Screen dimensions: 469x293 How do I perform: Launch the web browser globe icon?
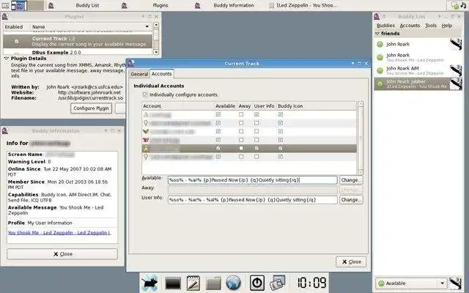click(x=233, y=283)
